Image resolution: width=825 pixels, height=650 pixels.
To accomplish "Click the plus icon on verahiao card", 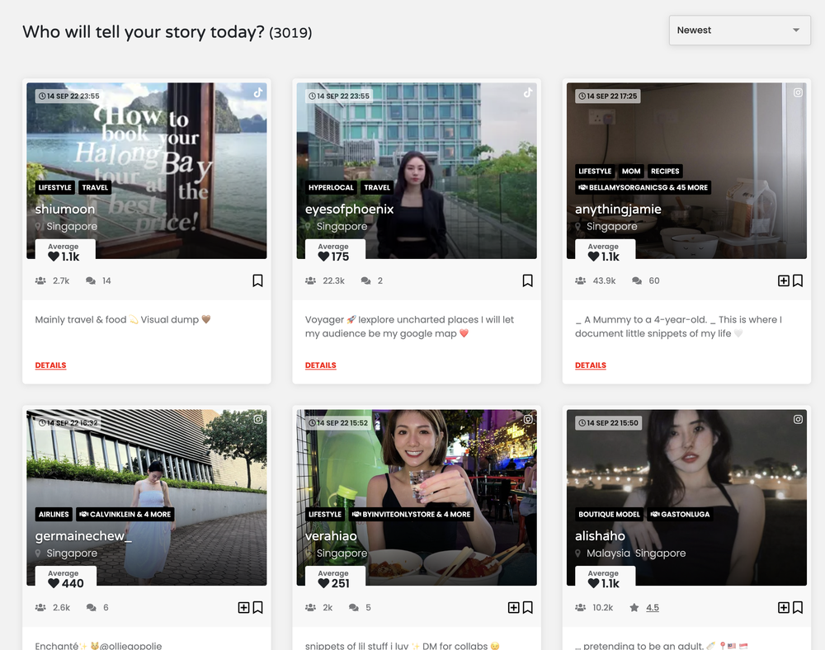I will click(x=513, y=607).
